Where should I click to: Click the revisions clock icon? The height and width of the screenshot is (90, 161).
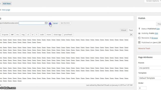139,38
